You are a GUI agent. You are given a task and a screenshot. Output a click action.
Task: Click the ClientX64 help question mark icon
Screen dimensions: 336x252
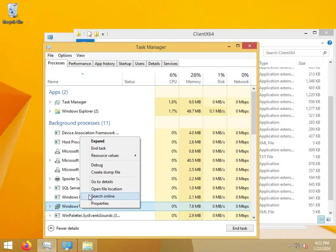pos(329,43)
